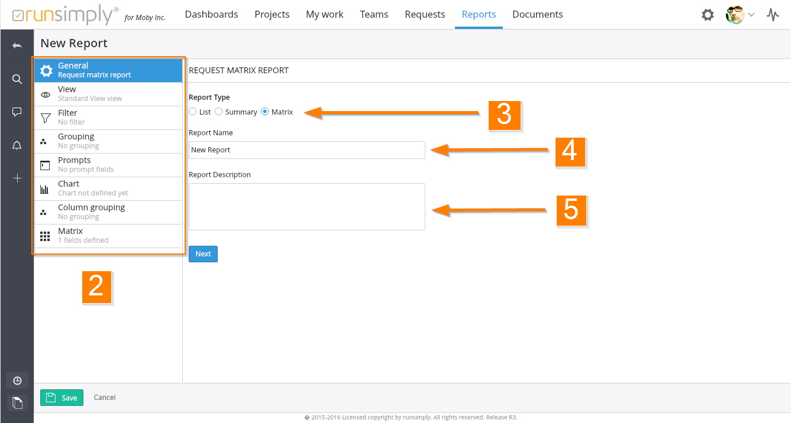Open notifications bell icon
Screen dimensions: 791x423
pyautogui.click(x=17, y=145)
